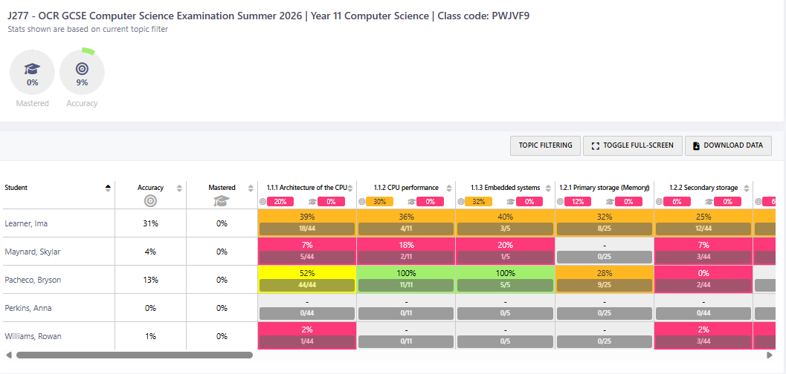Sort by the Mastered column arrows
The width and height of the screenshot is (786, 374).
pos(250,188)
